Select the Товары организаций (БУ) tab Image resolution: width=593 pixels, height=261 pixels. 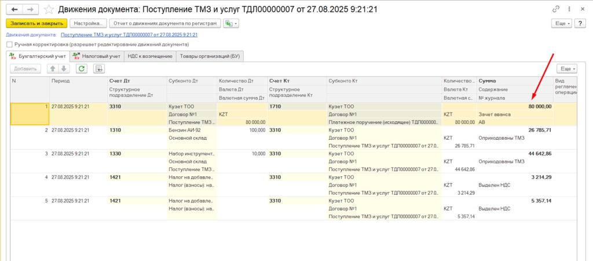click(x=209, y=56)
